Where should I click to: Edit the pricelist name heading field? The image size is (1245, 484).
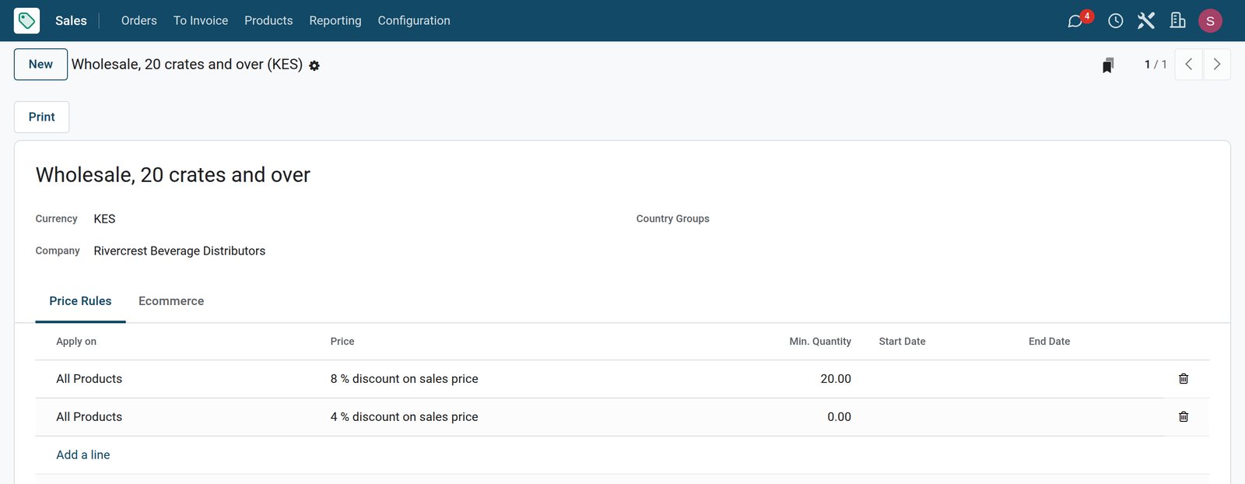pos(173,175)
